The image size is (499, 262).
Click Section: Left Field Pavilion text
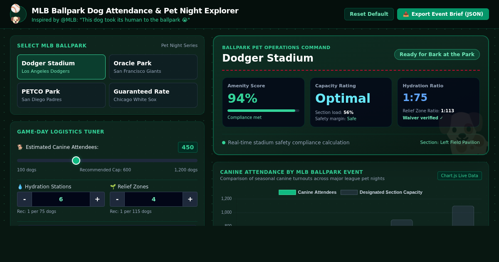click(450, 142)
